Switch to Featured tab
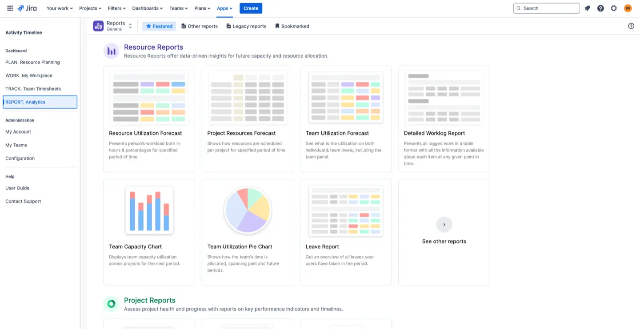The image size is (640, 329). tap(159, 26)
